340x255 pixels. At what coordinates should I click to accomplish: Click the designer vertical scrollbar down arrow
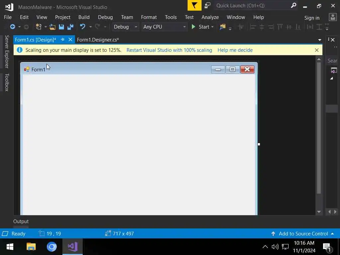coord(319,212)
